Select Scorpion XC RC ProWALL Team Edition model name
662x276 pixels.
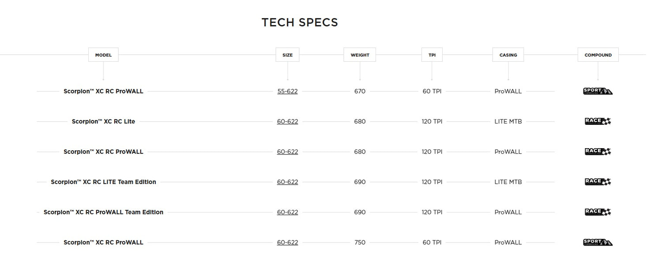click(x=103, y=212)
